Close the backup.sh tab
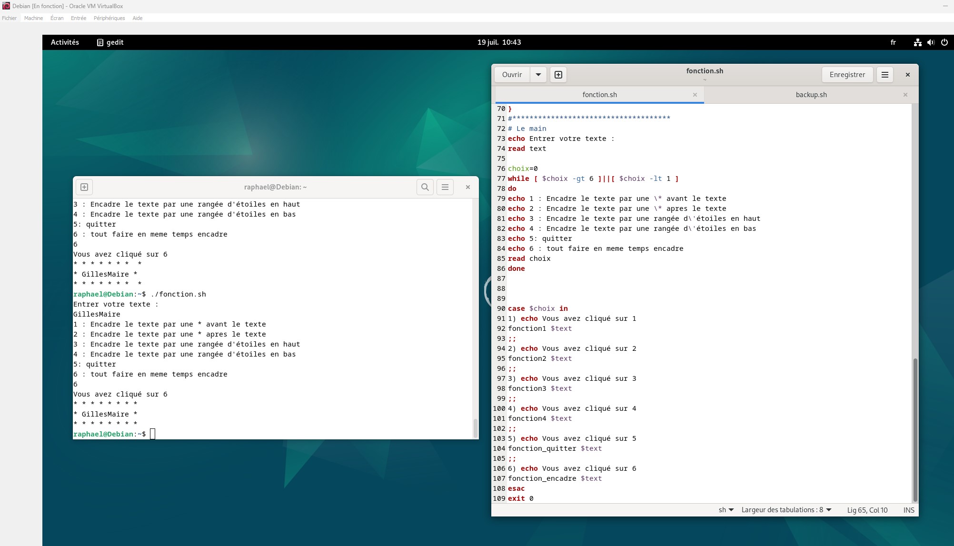This screenshot has width=954, height=546. pos(905,95)
